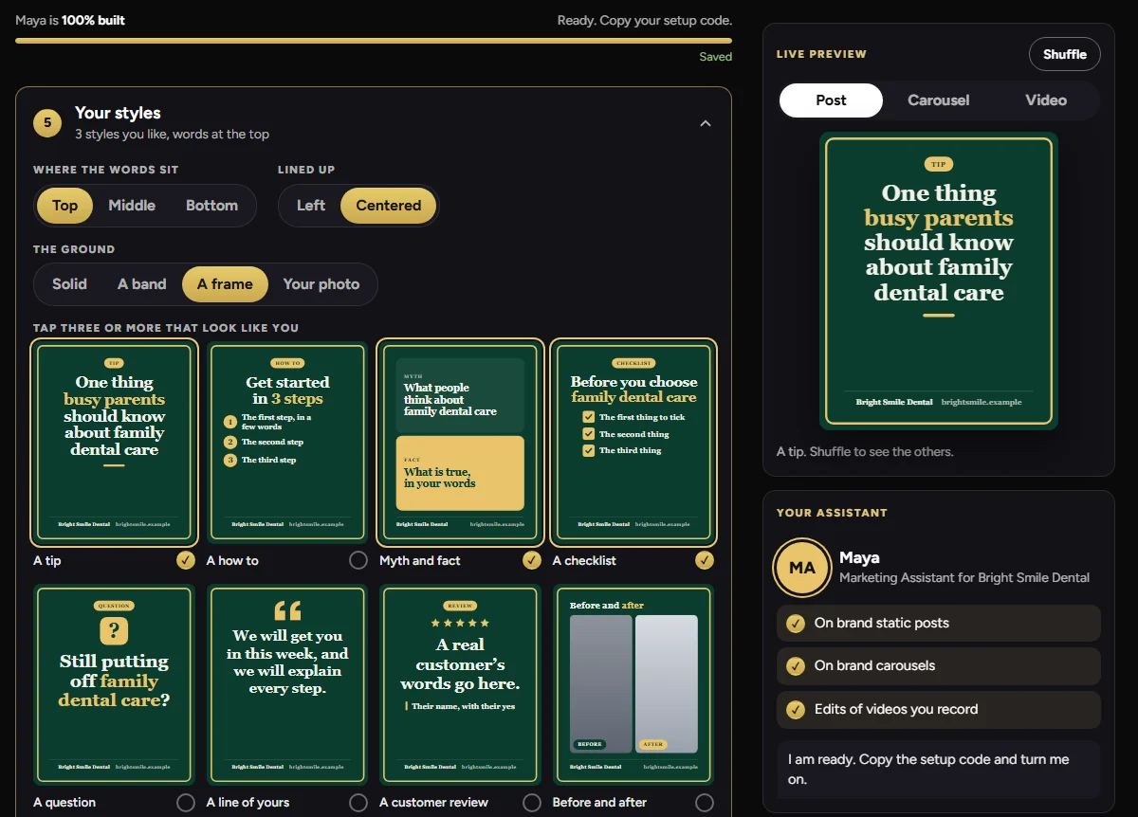Click the On brand carousels check icon
The width and height of the screenshot is (1138, 817).
796,665
